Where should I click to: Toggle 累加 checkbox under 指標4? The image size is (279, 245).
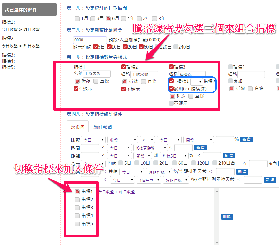(230, 81)
